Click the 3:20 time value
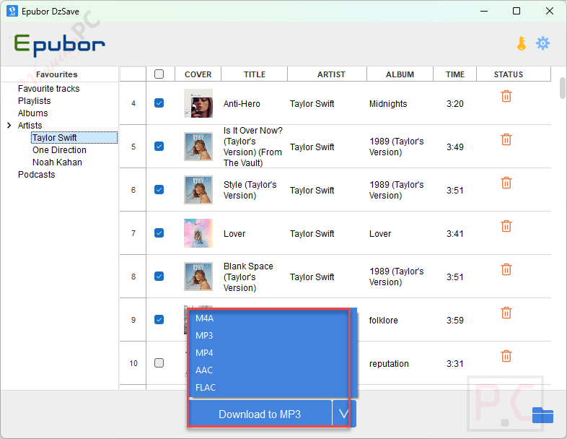This screenshot has width=567, height=439. coord(455,104)
